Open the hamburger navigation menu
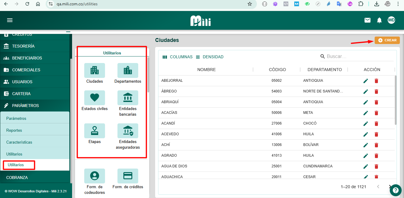Screen dimensions: 404x198 (10, 20)
